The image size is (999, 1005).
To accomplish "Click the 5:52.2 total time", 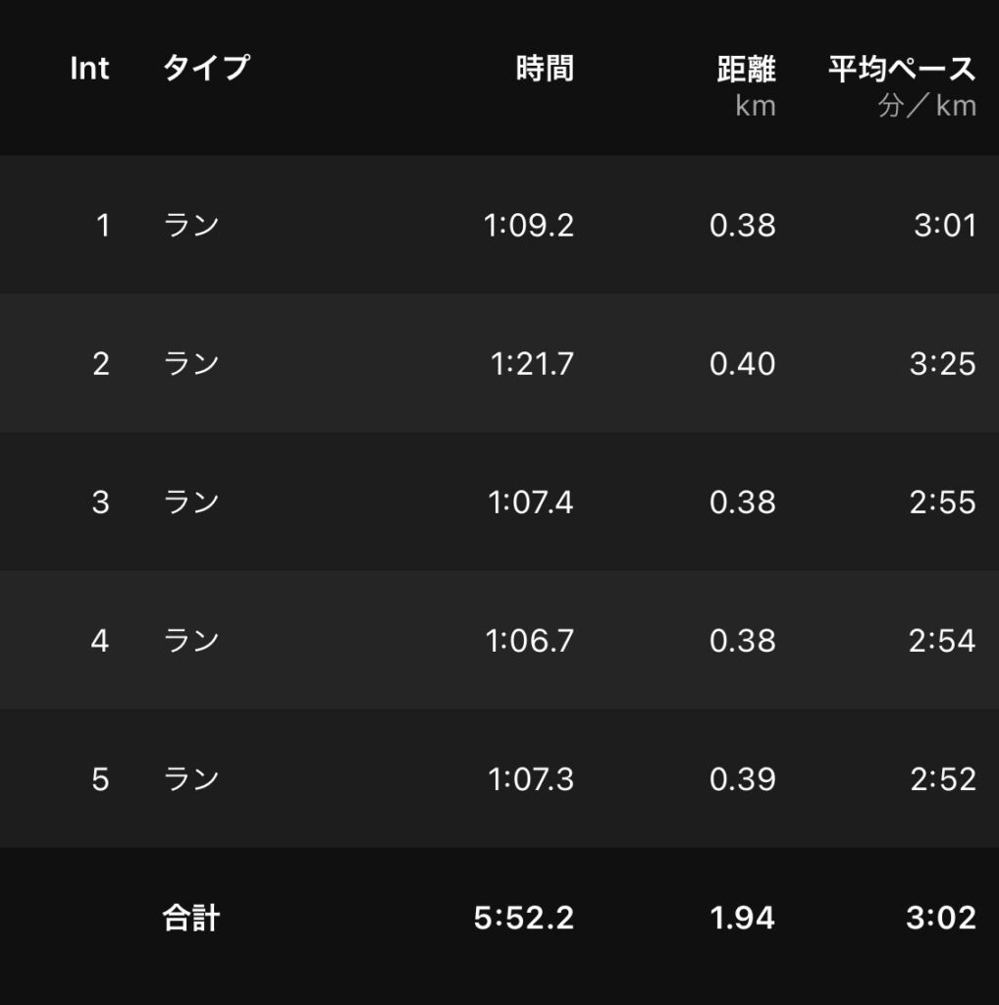I will point(524,918).
